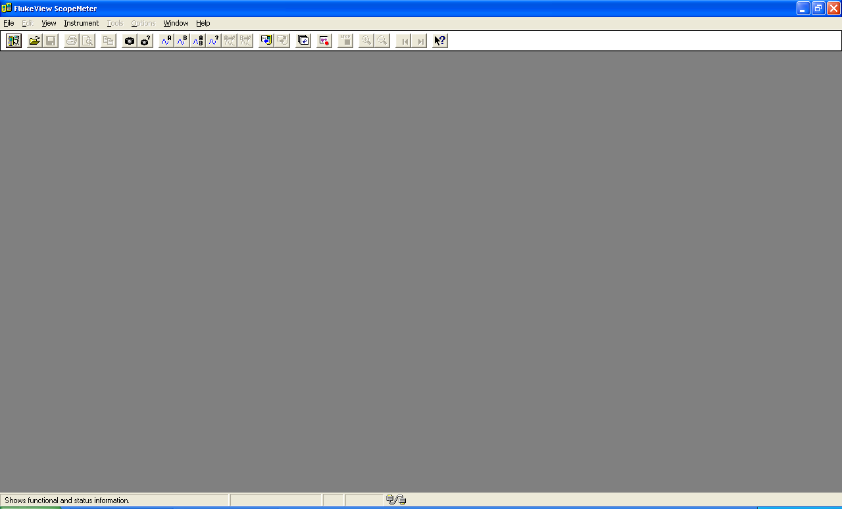Click the grayed-out Save diskette icon
The image size is (842, 509).
coord(51,41)
